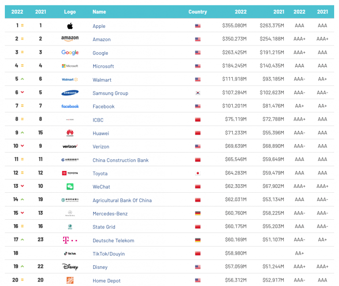Select Home Depot's 2021 value $52,917M
Screen dimensions: 339x286
[x=273, y=280]
